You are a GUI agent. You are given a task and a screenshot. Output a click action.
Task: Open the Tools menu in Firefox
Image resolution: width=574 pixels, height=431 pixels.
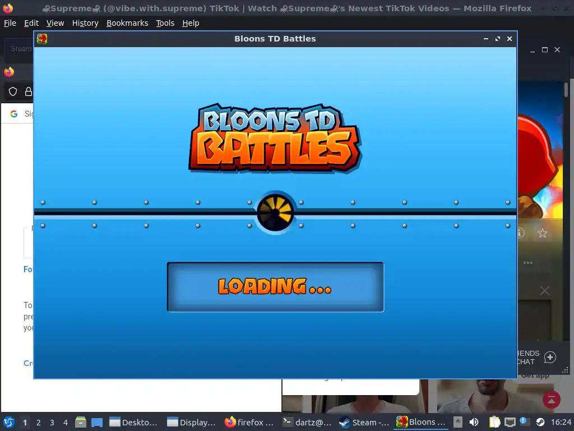pyautogui.click(x=165, y=23)
